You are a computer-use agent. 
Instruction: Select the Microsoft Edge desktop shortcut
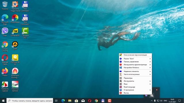pyautogui.click(x=5, y=20)
